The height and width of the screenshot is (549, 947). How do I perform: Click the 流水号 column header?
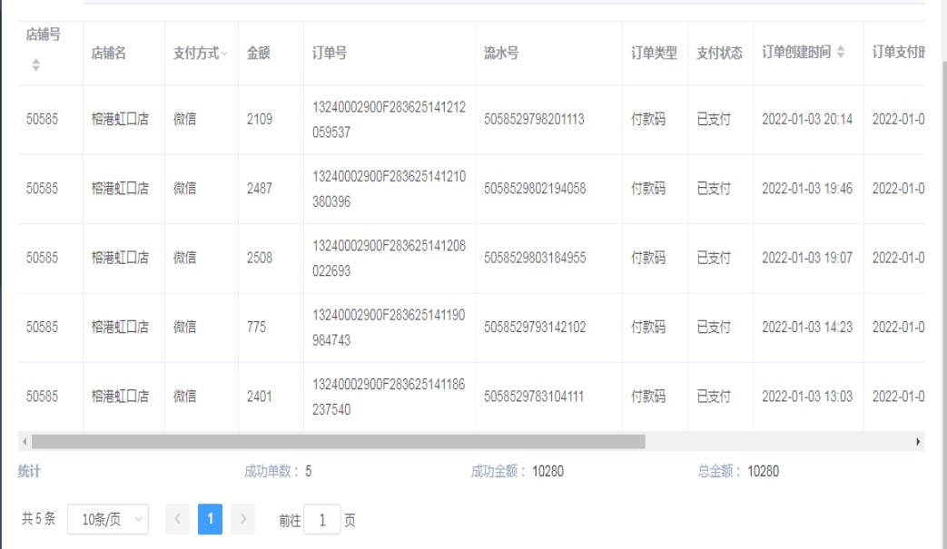pyautogui.click(x=501, y=54)
